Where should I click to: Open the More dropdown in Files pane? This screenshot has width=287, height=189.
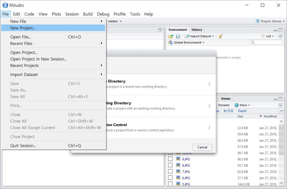tap(242, 105)
